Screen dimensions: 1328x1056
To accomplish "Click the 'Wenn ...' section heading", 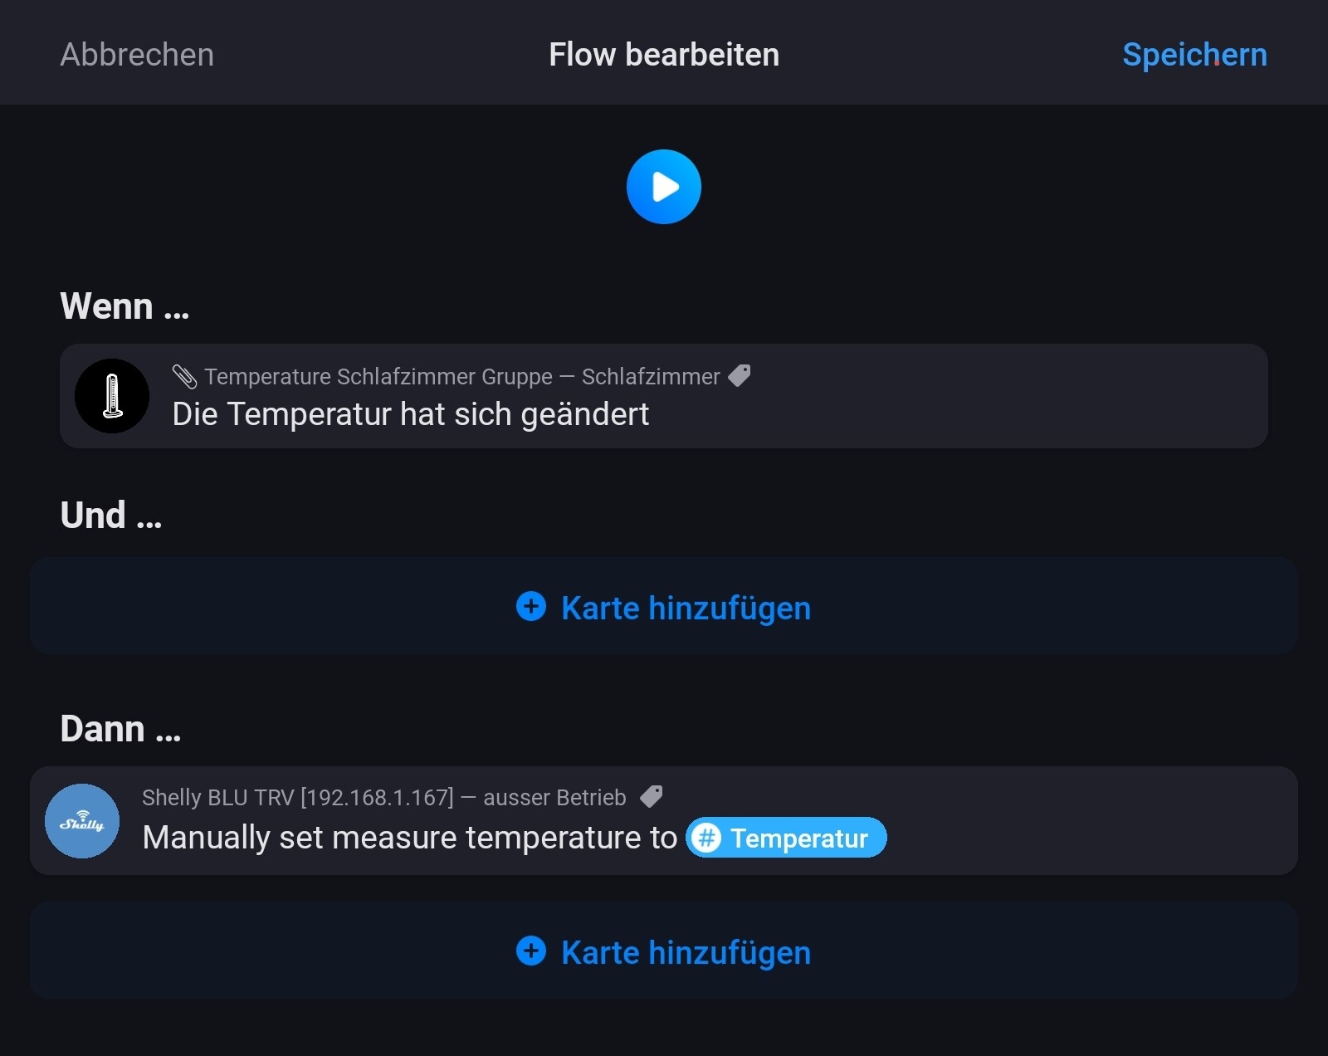I will (x=124, y=306).
